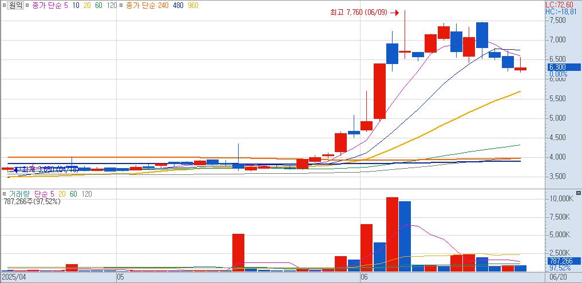Screen dimensions: 582x283
Task: Click the 06 month label on time axis
Action: (x=364, y=277)
